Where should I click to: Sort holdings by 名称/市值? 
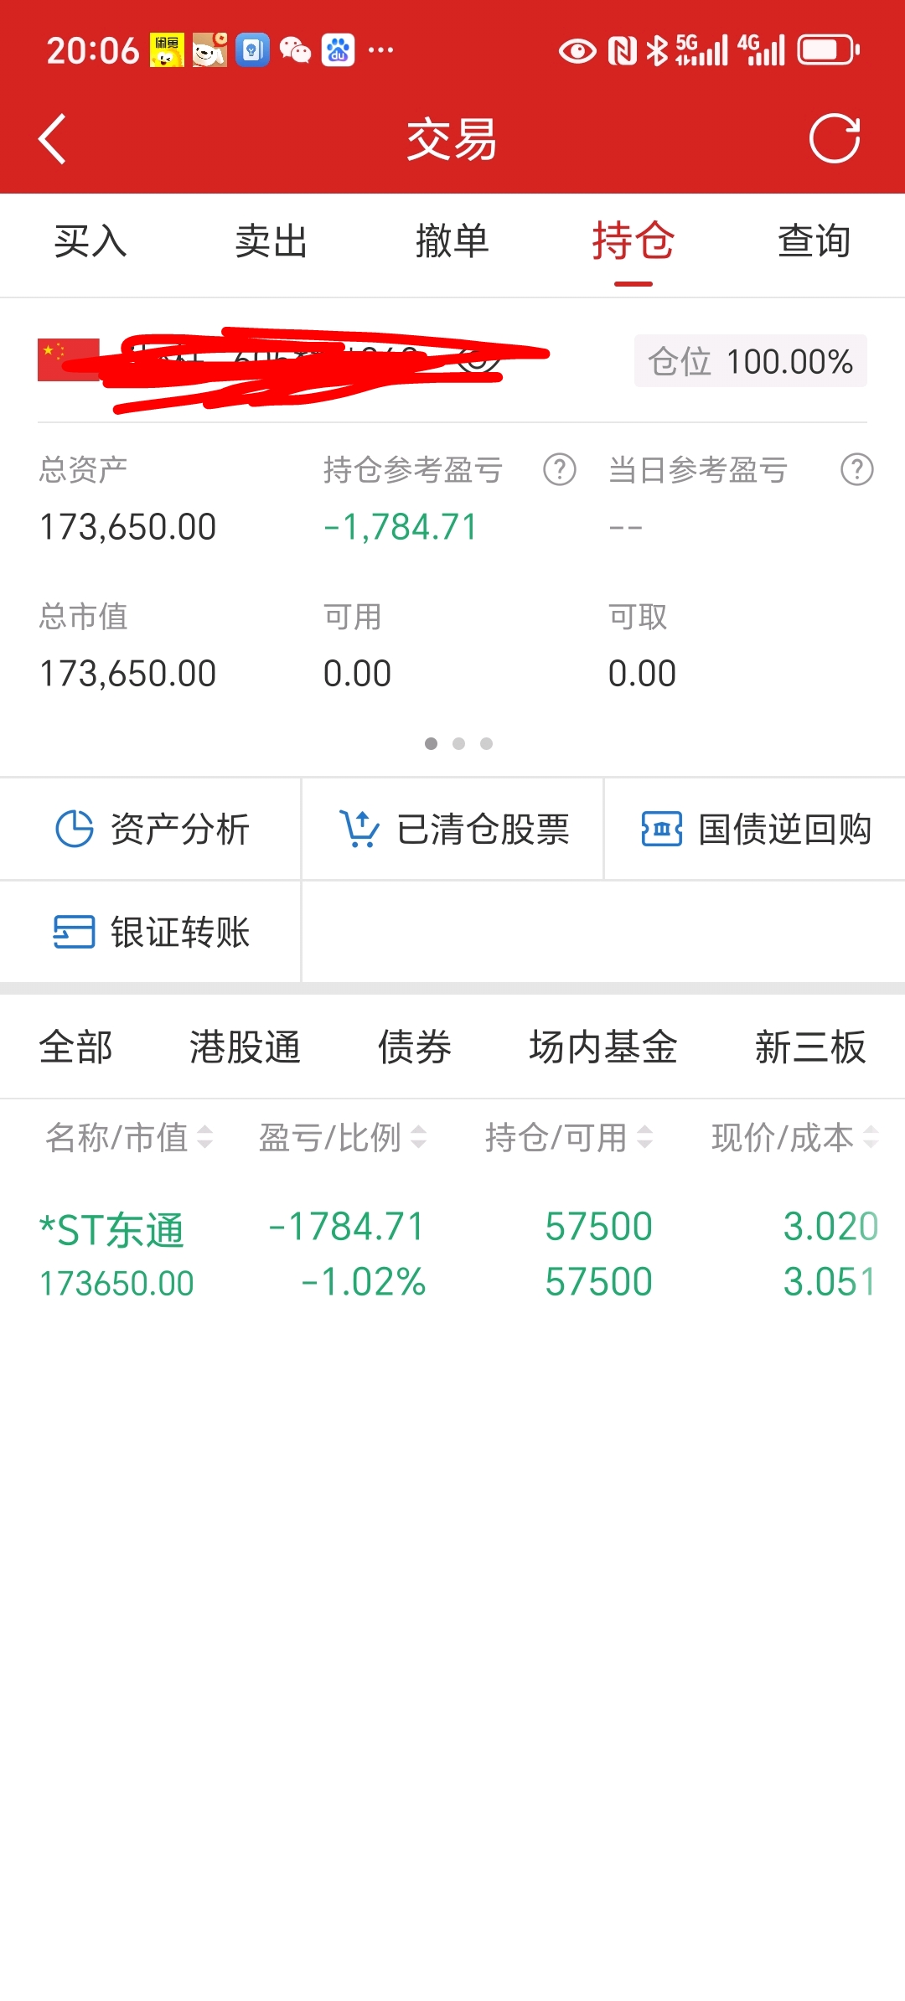pyautogui.click(x=129, y=1138)
